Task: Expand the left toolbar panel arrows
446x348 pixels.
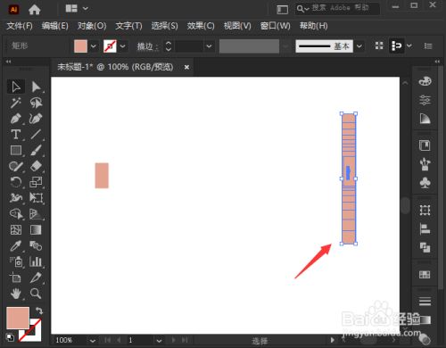Action: 8,62
